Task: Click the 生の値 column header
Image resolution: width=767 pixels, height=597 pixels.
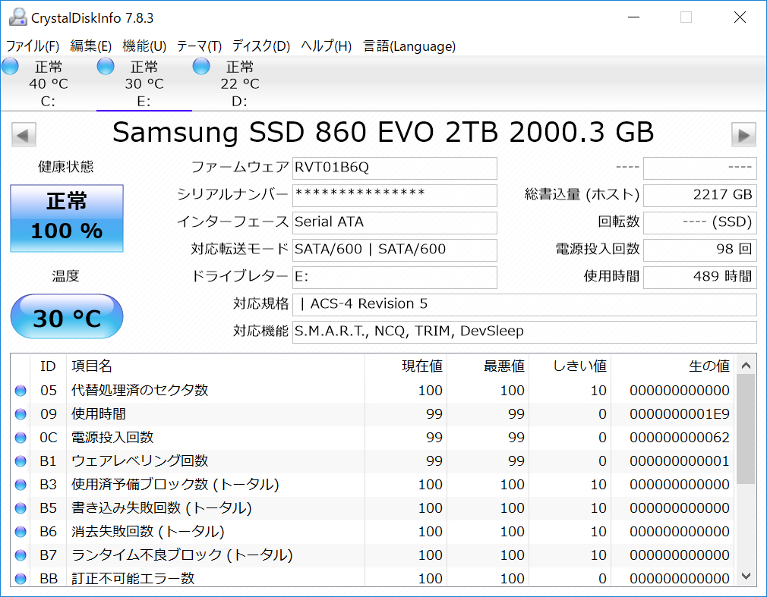Action: [709, 366]
